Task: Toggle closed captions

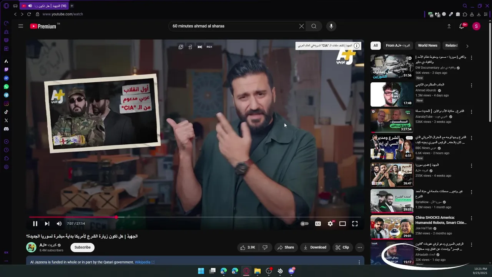Action: pyautogui.click(x=318, y=224)
